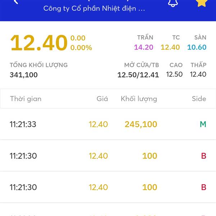Tap the Giá column header
This screenshot has height=216, width=216.
point(102,99)
